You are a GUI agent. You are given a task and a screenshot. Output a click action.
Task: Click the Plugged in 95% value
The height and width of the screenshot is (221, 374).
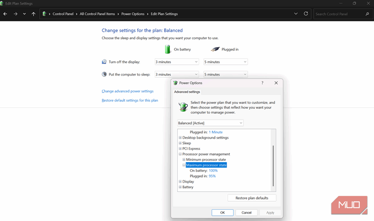pyautogui.click(x=212, y=176)
